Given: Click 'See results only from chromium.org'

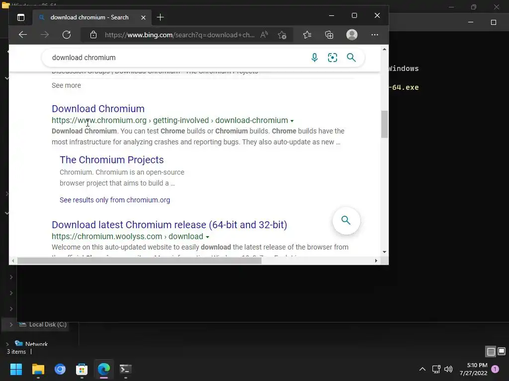Looking at the screenshot, I should point(115,200).
